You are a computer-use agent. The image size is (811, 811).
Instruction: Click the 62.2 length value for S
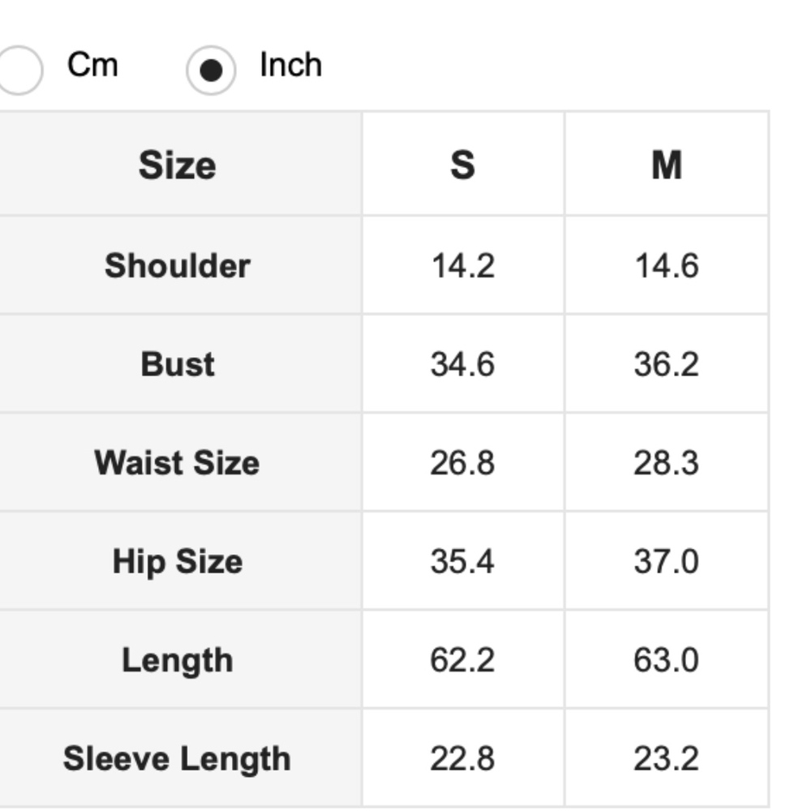tap(462, 660)
